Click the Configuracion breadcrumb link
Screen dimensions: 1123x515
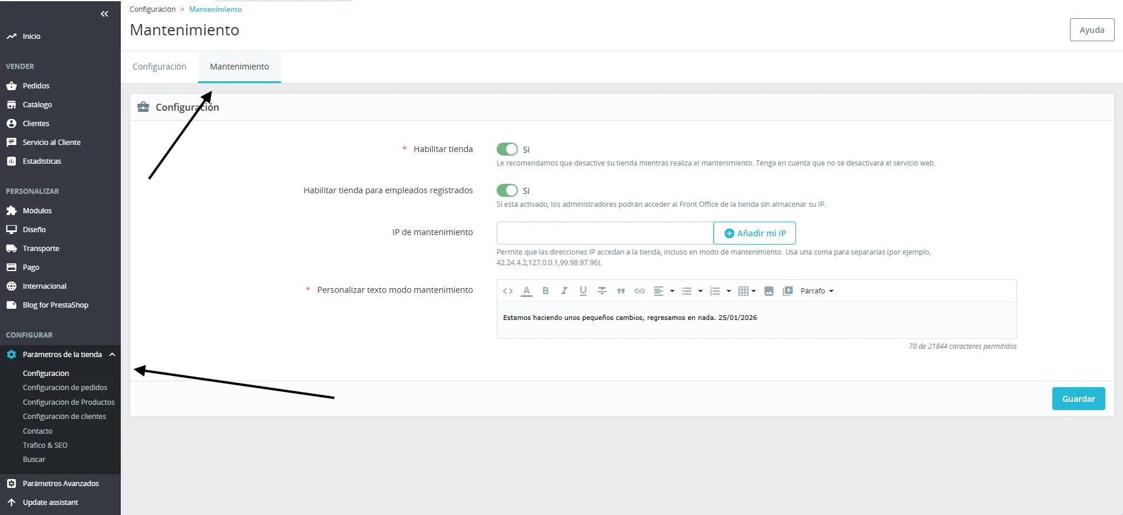pyautogui.click(x=153, y=9)
